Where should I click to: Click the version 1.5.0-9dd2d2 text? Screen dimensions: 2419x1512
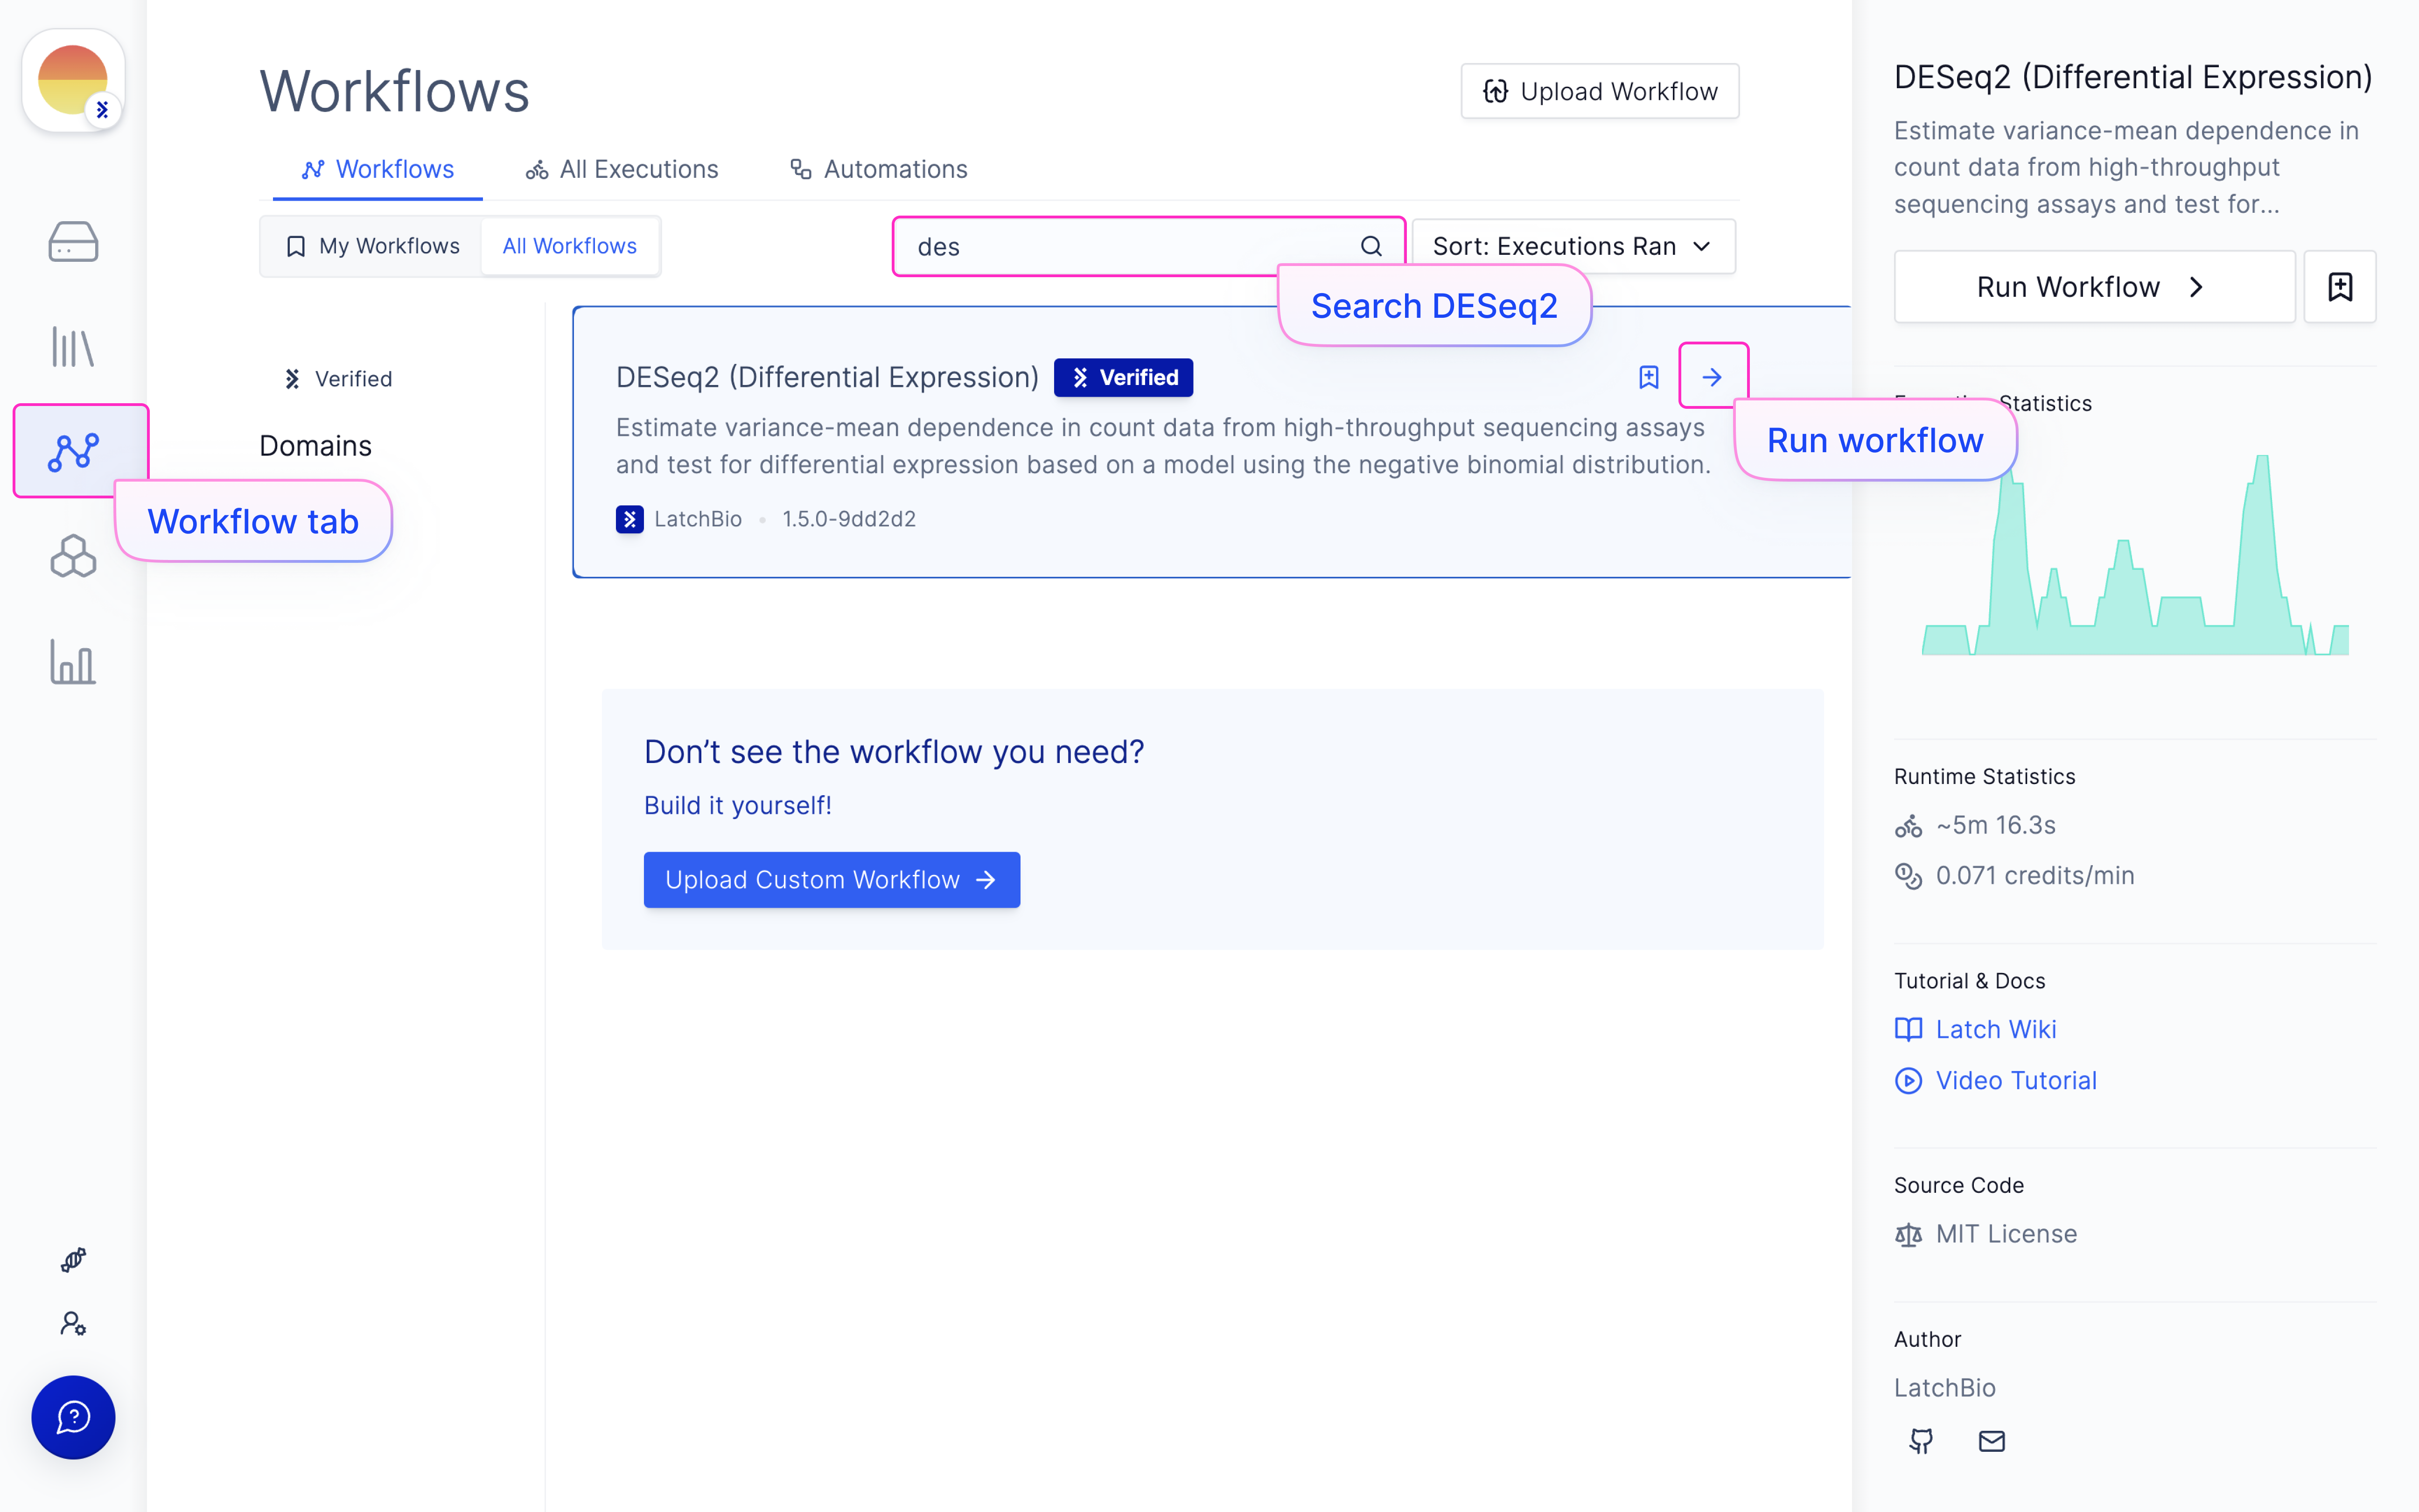coord(849,519)
